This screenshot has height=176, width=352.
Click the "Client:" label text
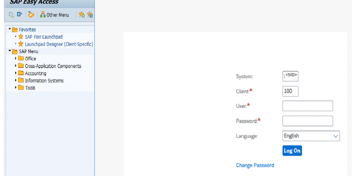pyautogui.click(x=243, y=91)
